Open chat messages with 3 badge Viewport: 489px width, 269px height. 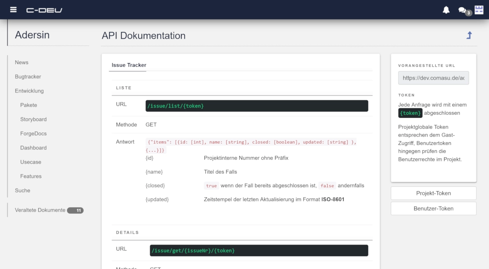pyautogui.click(x=464, y=11)
